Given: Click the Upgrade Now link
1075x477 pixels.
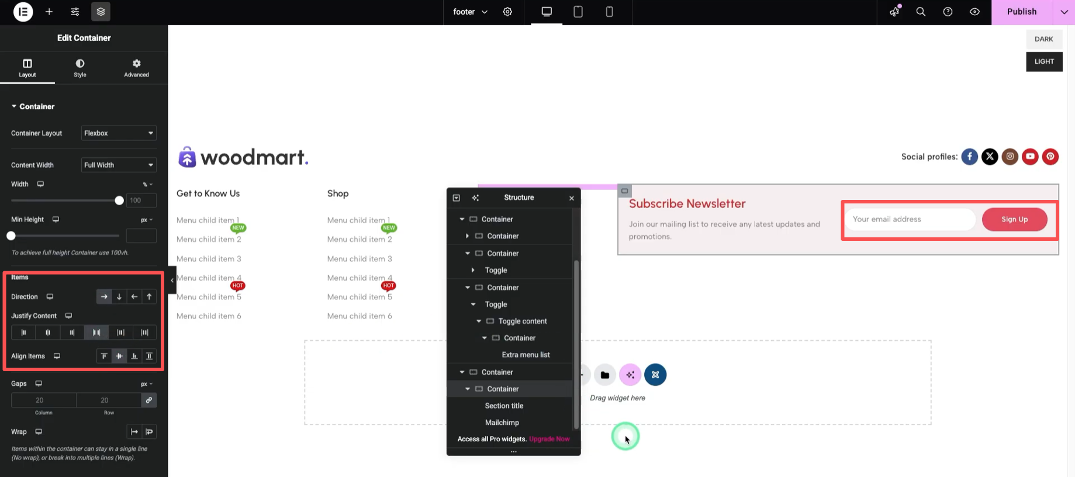Looking at the screenshot, I should 549,439.
